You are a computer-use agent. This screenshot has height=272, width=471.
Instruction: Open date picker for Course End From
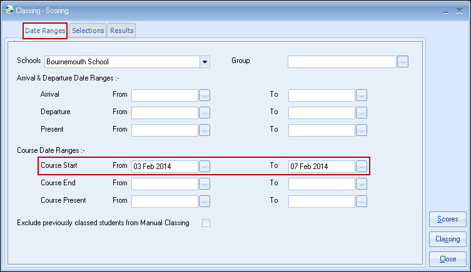pos(205,184)
